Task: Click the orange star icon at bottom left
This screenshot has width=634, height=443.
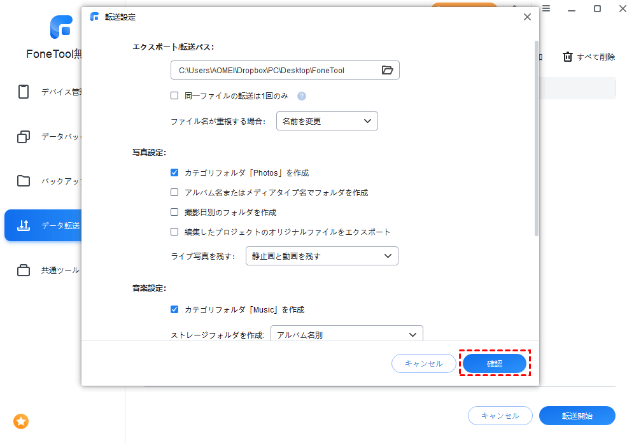Action: tap(21, 421)
